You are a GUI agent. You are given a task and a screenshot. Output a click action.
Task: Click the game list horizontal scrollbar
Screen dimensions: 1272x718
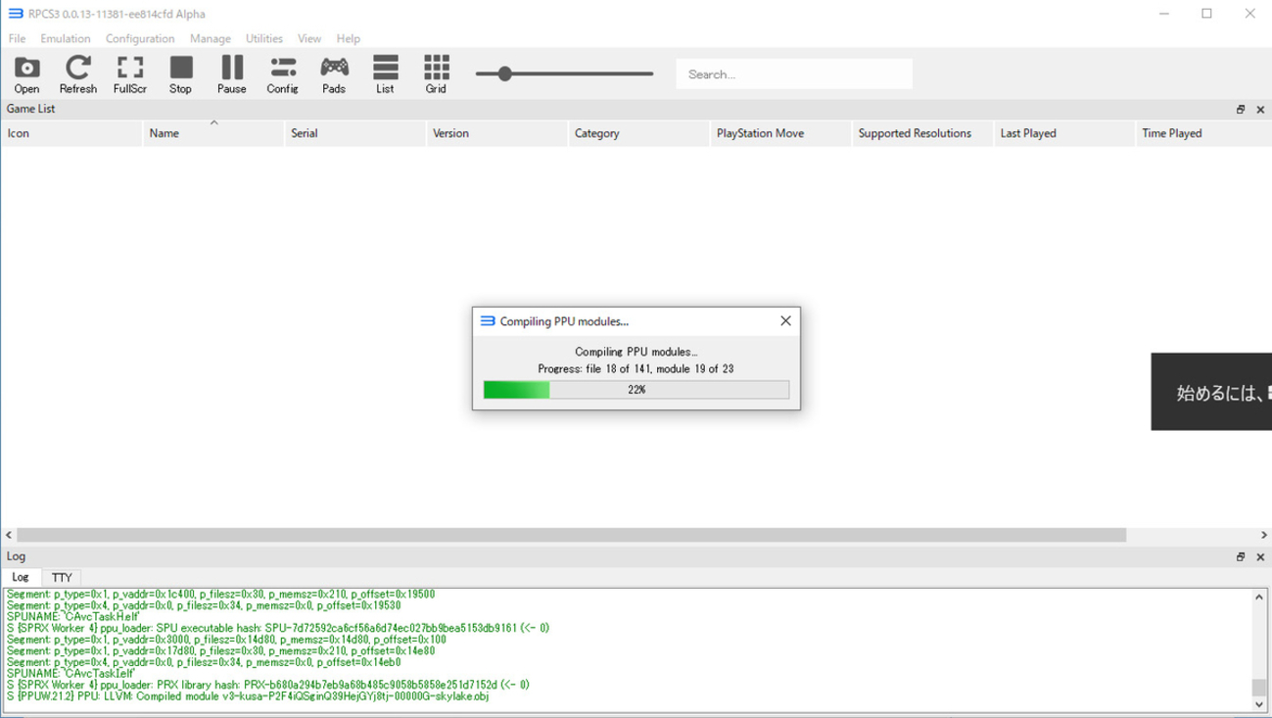pyautogui.click(x=571, y=535)
